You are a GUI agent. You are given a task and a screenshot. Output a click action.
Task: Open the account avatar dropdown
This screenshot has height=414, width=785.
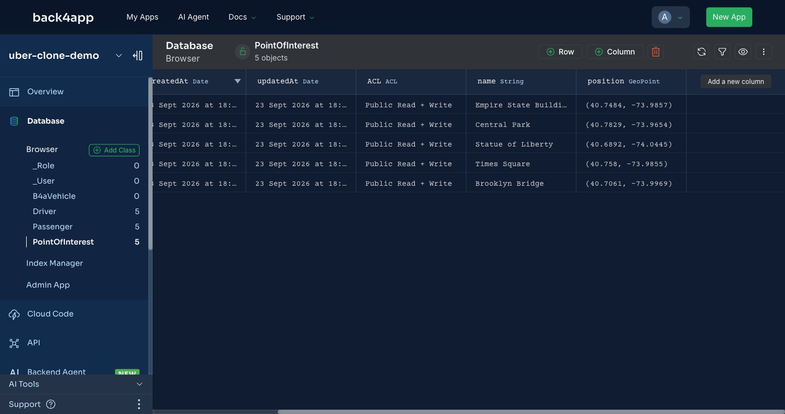[671, 17]
